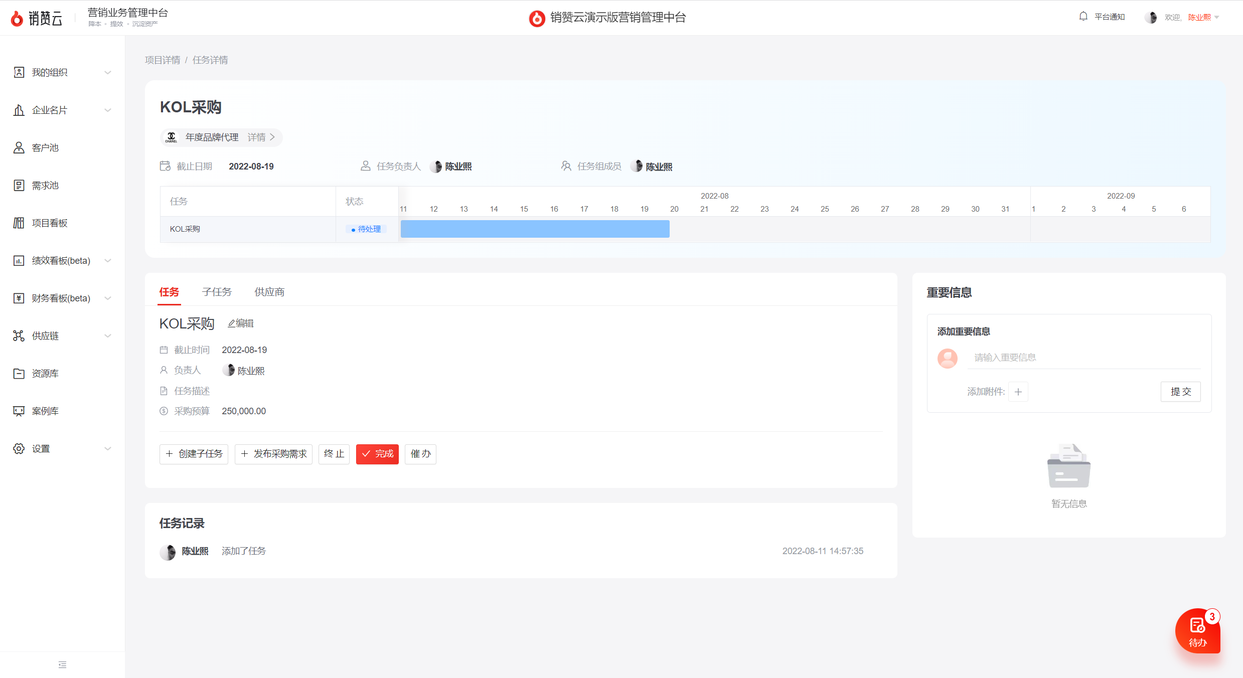Open 需求池 in the sidebar
Image resolution: width=1243 pixels, height=678 pixels.
pos(45,186)
